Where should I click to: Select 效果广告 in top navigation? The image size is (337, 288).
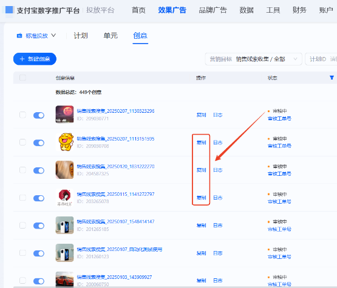[x=172, y=10]
